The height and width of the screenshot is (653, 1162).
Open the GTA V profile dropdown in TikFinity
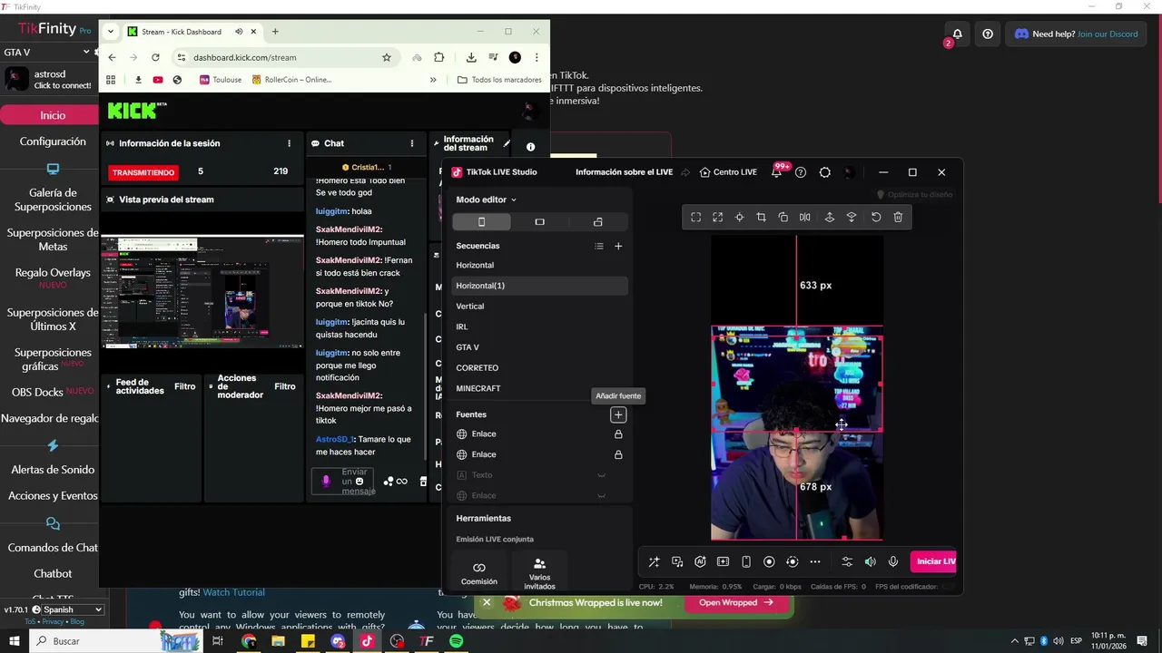click(x=47, y=53)
